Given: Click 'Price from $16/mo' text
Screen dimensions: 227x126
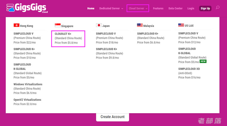Looking at the screenshot, I should click(x=189, y=77).
